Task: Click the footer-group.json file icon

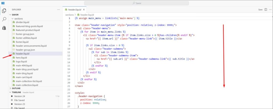Action: pyautogui.click(x=14, y=34)
